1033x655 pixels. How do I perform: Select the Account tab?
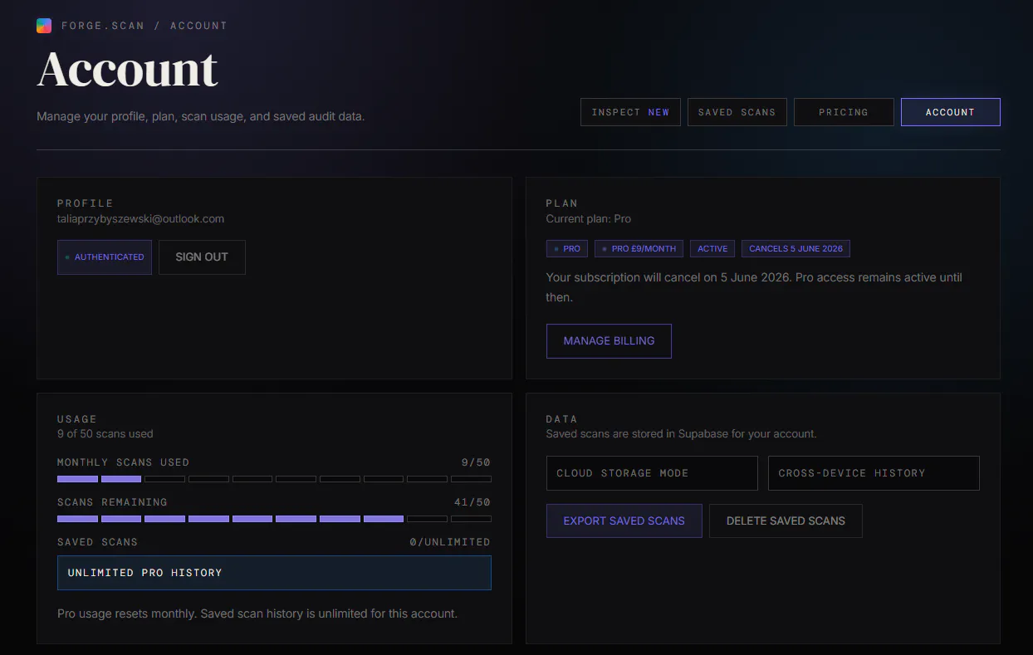pos(950,112)
